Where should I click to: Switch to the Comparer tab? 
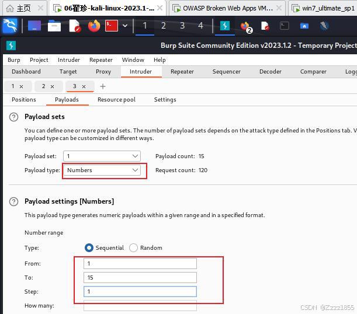[313, 72]
